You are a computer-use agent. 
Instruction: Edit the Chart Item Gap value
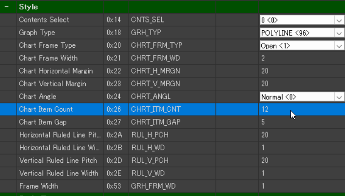coord(301,122)
